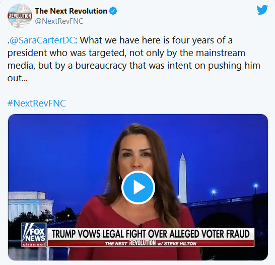The width and height of the screenshot is (275, 265).
Task: Click the truncated "out..." text ending
Action: [x=18, y=78]
